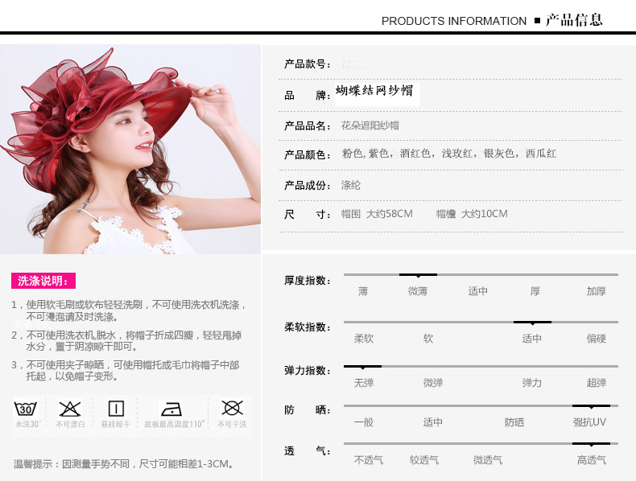Click the hang-to-dry square icon
The width and height of the screenshot is (636, 481).
coord(116,409)
